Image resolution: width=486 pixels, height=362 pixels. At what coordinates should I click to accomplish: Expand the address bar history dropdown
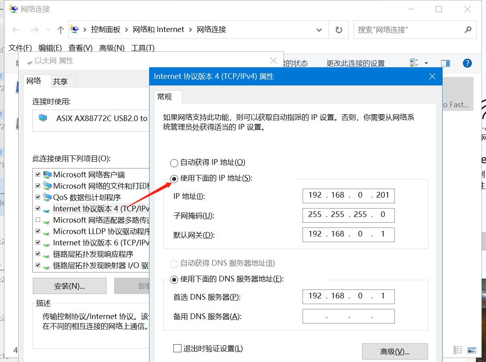click(319, 30)
